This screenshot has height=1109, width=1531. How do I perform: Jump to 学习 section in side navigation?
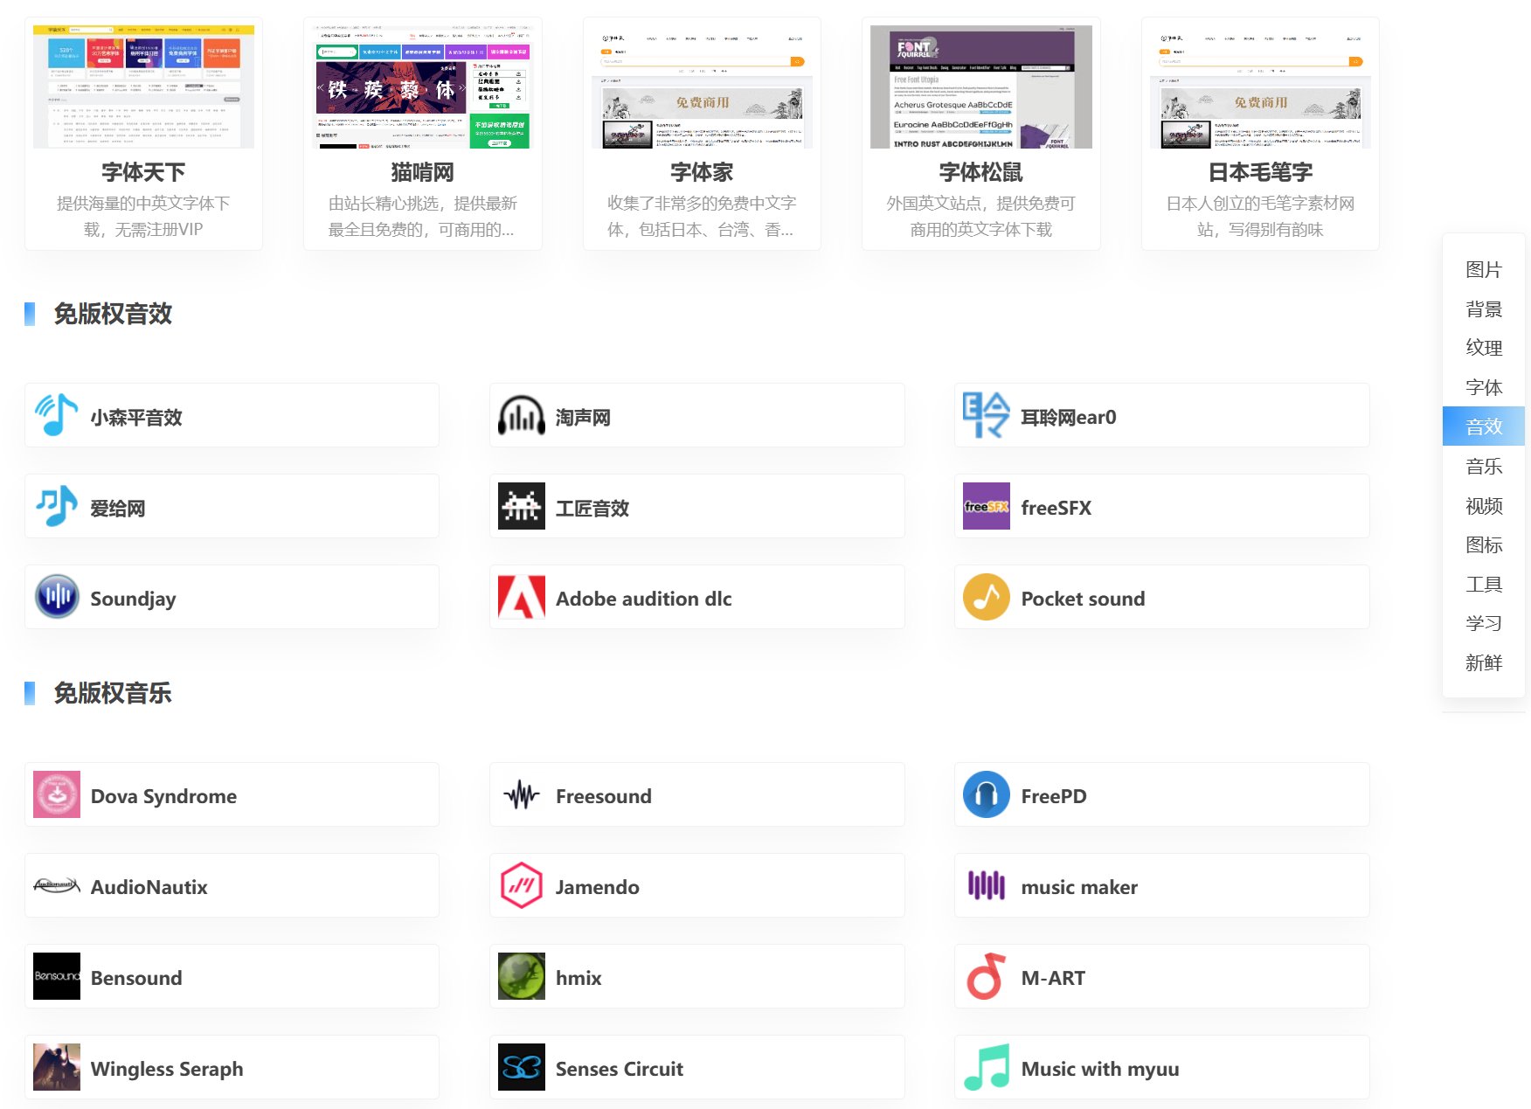coord(1484,623)
